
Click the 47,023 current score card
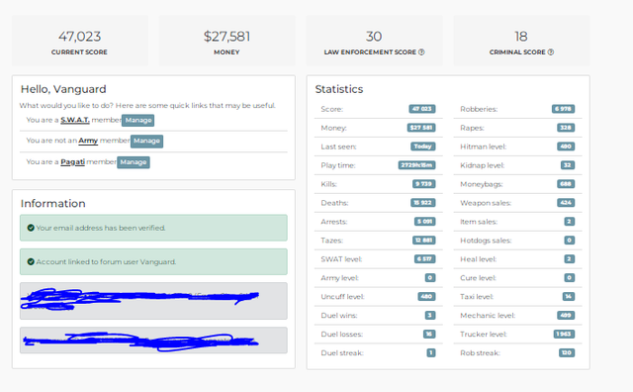tap(79, 41)
